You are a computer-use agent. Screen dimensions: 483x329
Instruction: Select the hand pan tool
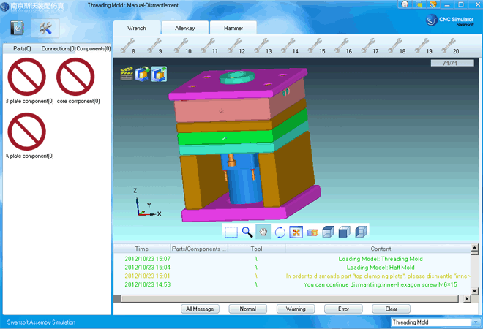tap(263, 232)
